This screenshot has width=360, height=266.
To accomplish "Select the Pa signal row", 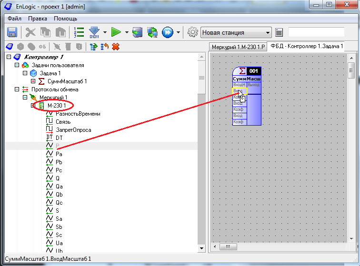I will [59, 154].
